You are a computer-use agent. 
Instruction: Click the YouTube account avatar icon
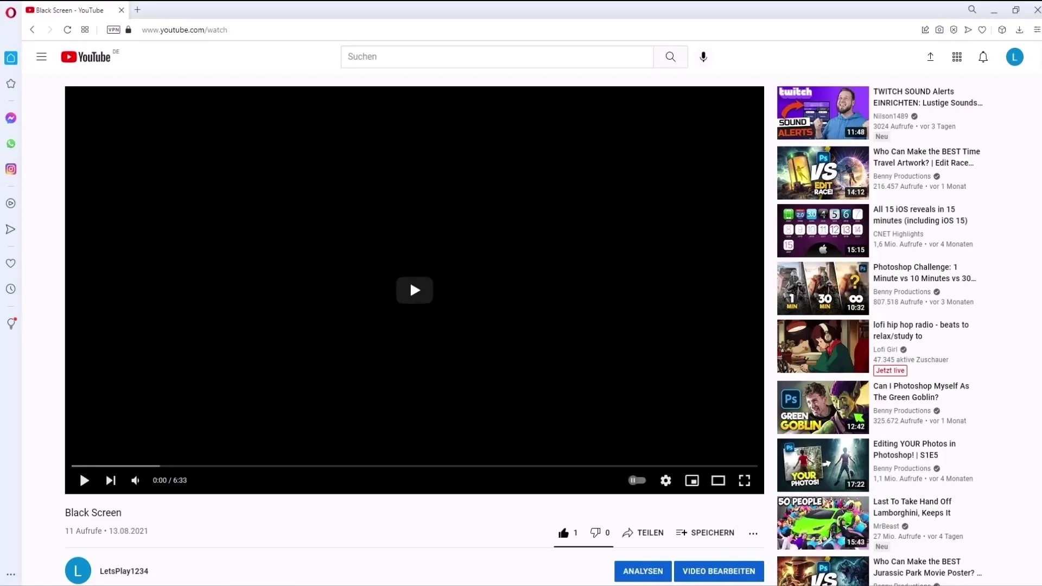(1015, 56)
